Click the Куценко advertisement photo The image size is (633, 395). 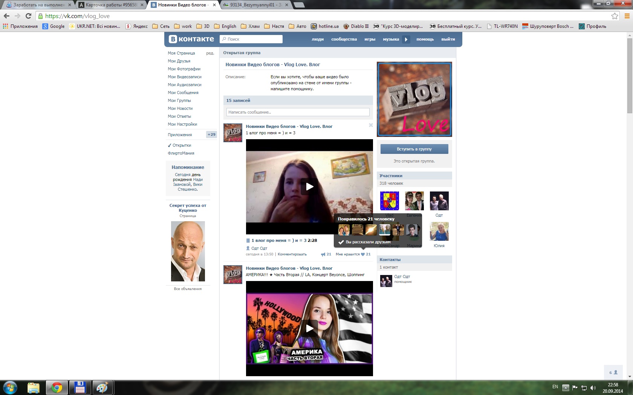188,251
